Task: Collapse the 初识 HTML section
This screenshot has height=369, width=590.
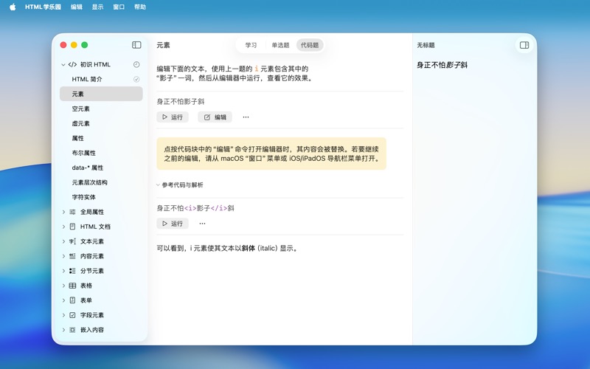Action: click(x=63, y=65)
